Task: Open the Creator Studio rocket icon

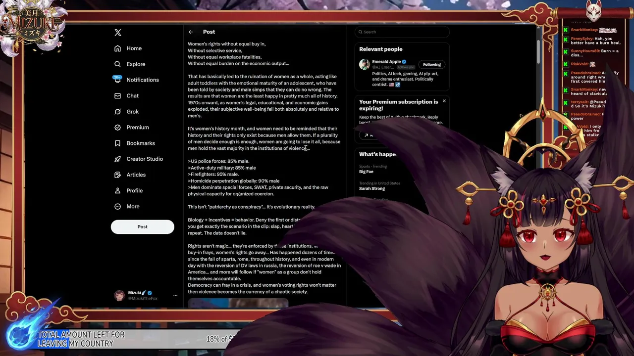Action: click(117, 159)
